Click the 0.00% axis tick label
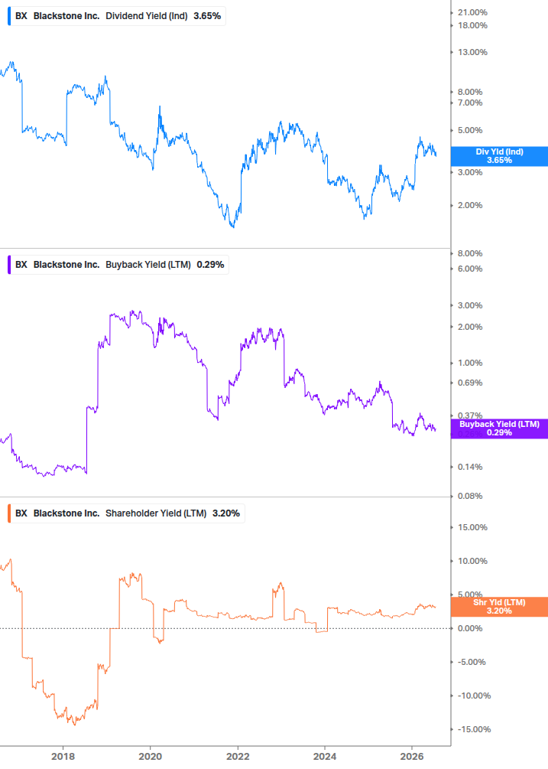 click(x=470, y=628)
